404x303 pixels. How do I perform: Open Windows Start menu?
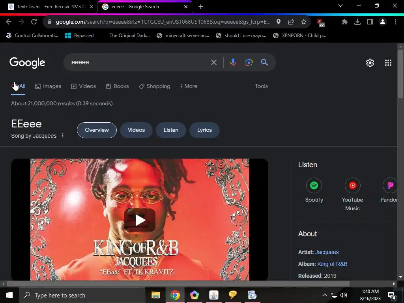(x=9, y=295)
